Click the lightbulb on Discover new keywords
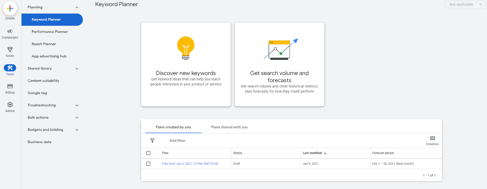487x189 pixels. point(186,48)
